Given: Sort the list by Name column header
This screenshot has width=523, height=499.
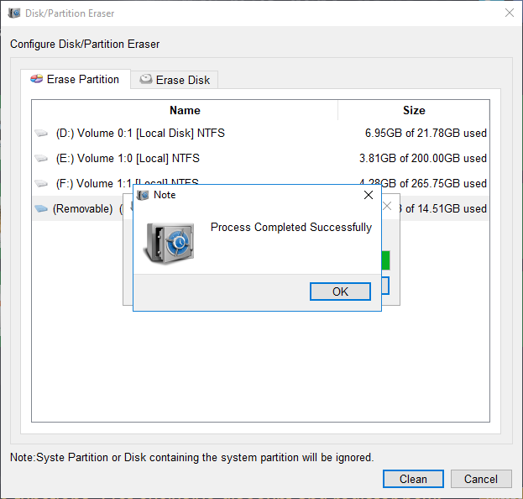Looking at the screenshot, I should pos(185,110).
